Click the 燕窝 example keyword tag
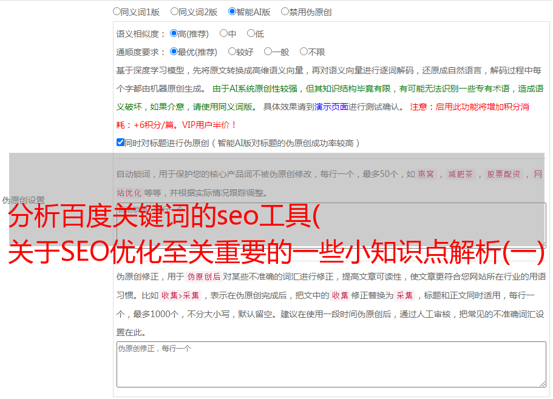This screenshot has width=553, height=399. coord(426,174)
